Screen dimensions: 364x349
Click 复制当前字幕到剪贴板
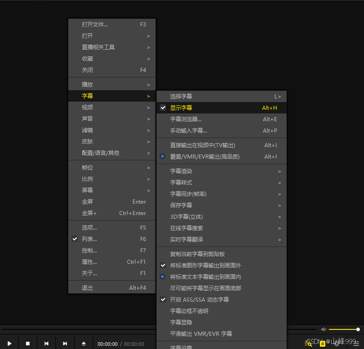click(222, 254)
